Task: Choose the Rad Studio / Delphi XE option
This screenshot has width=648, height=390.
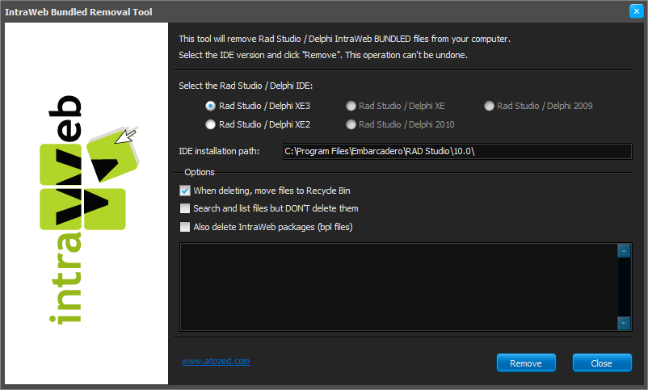Action: [x=351, y=106]
